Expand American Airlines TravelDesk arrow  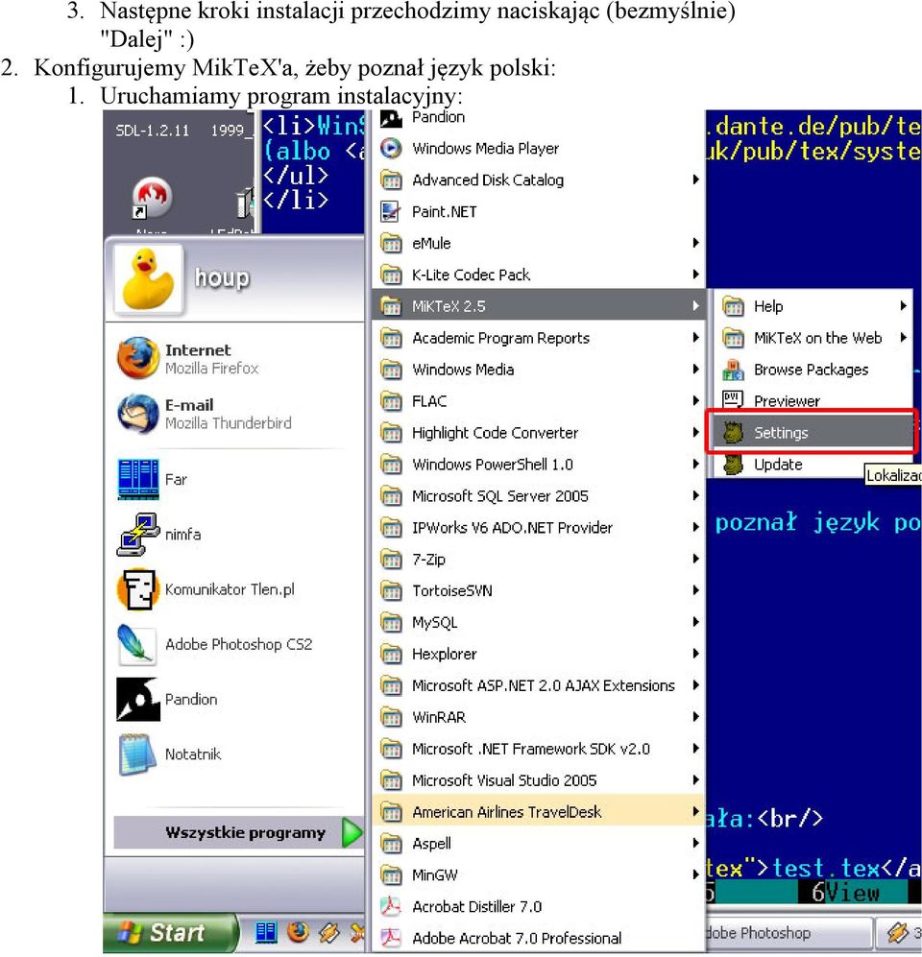(695, 812)
